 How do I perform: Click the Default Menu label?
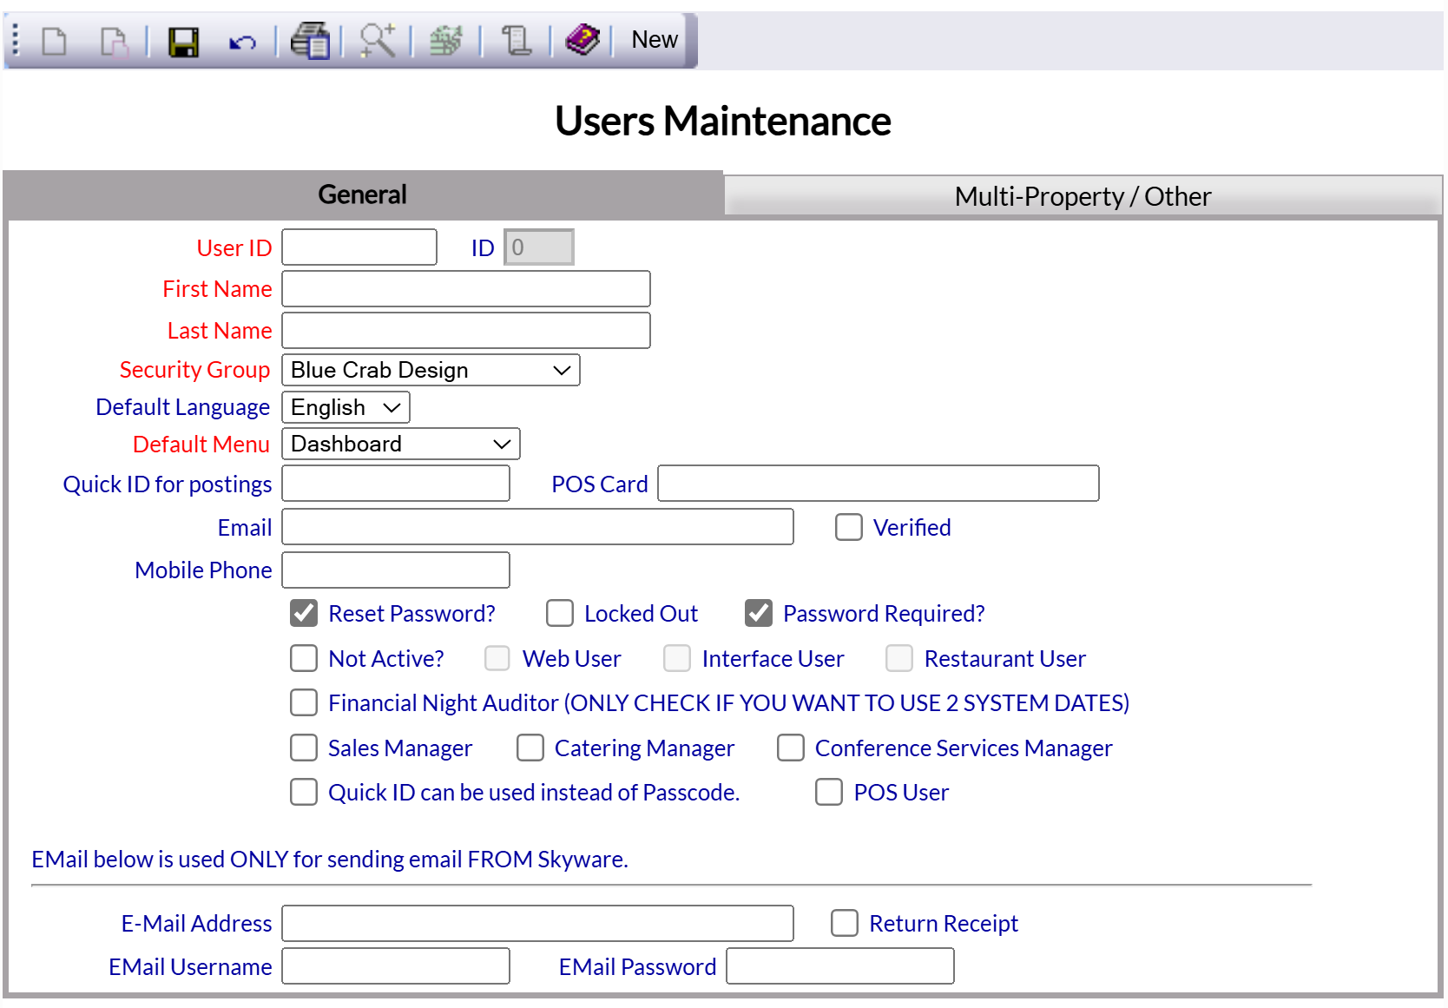point(201,444)
